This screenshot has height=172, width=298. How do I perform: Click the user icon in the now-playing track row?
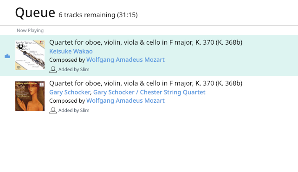coord(53,69)
